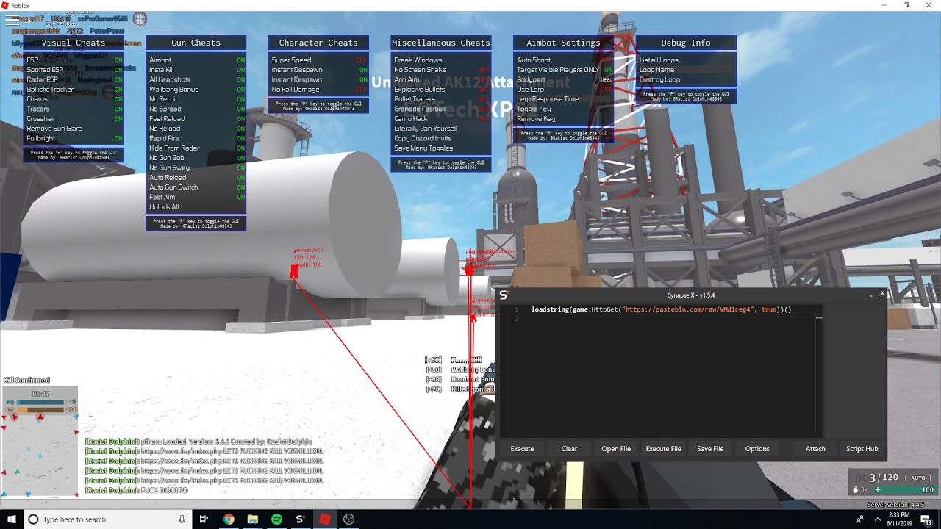The width and height of the screenshot is (941, 529).
Task: Open the OBS Studio taskbar icon
Action: click(x=348, y=519)
